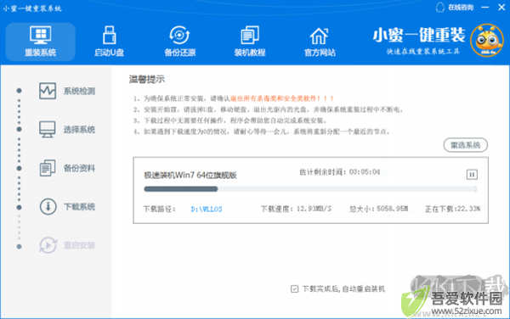510x319 pixels.
Task: Pause the download with the pause button
Action: pos(472,175)
